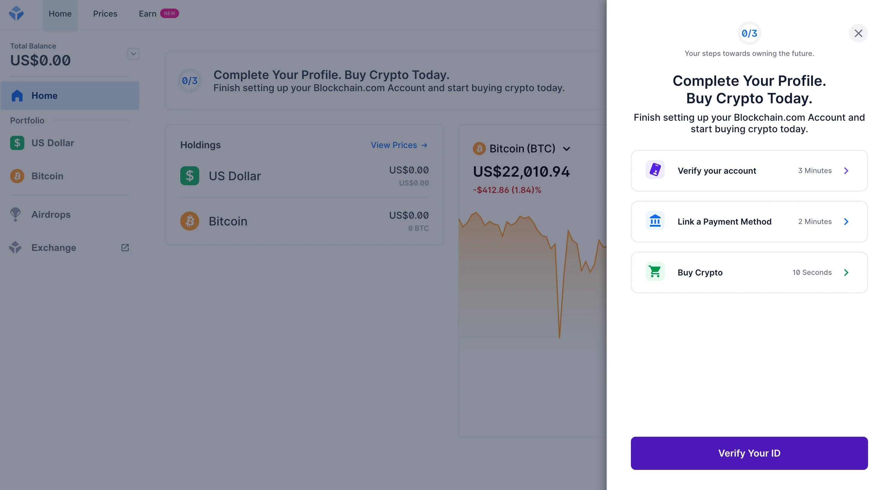Follow the View Prices link

pos(399,145)
